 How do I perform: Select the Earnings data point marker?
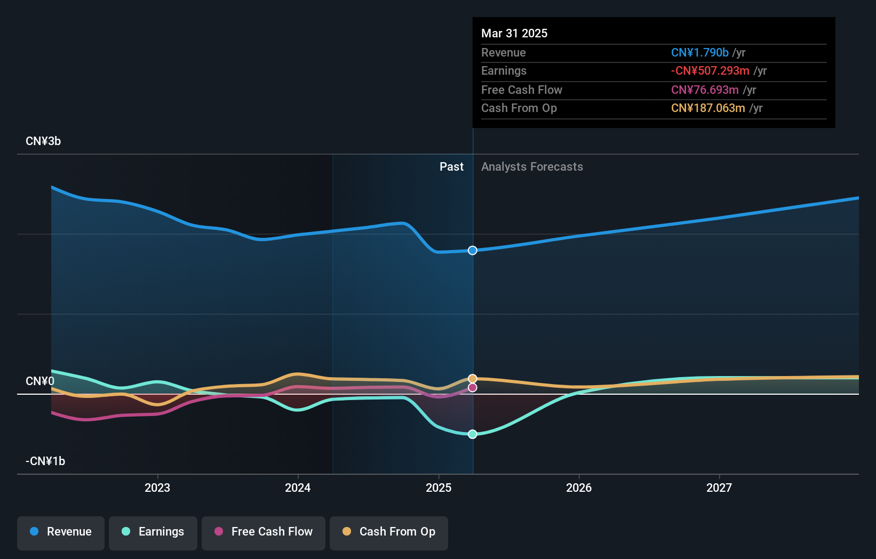click(x=473, y=434)
